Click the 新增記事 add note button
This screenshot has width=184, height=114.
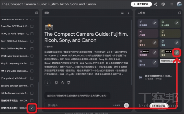tap(159, 106)
